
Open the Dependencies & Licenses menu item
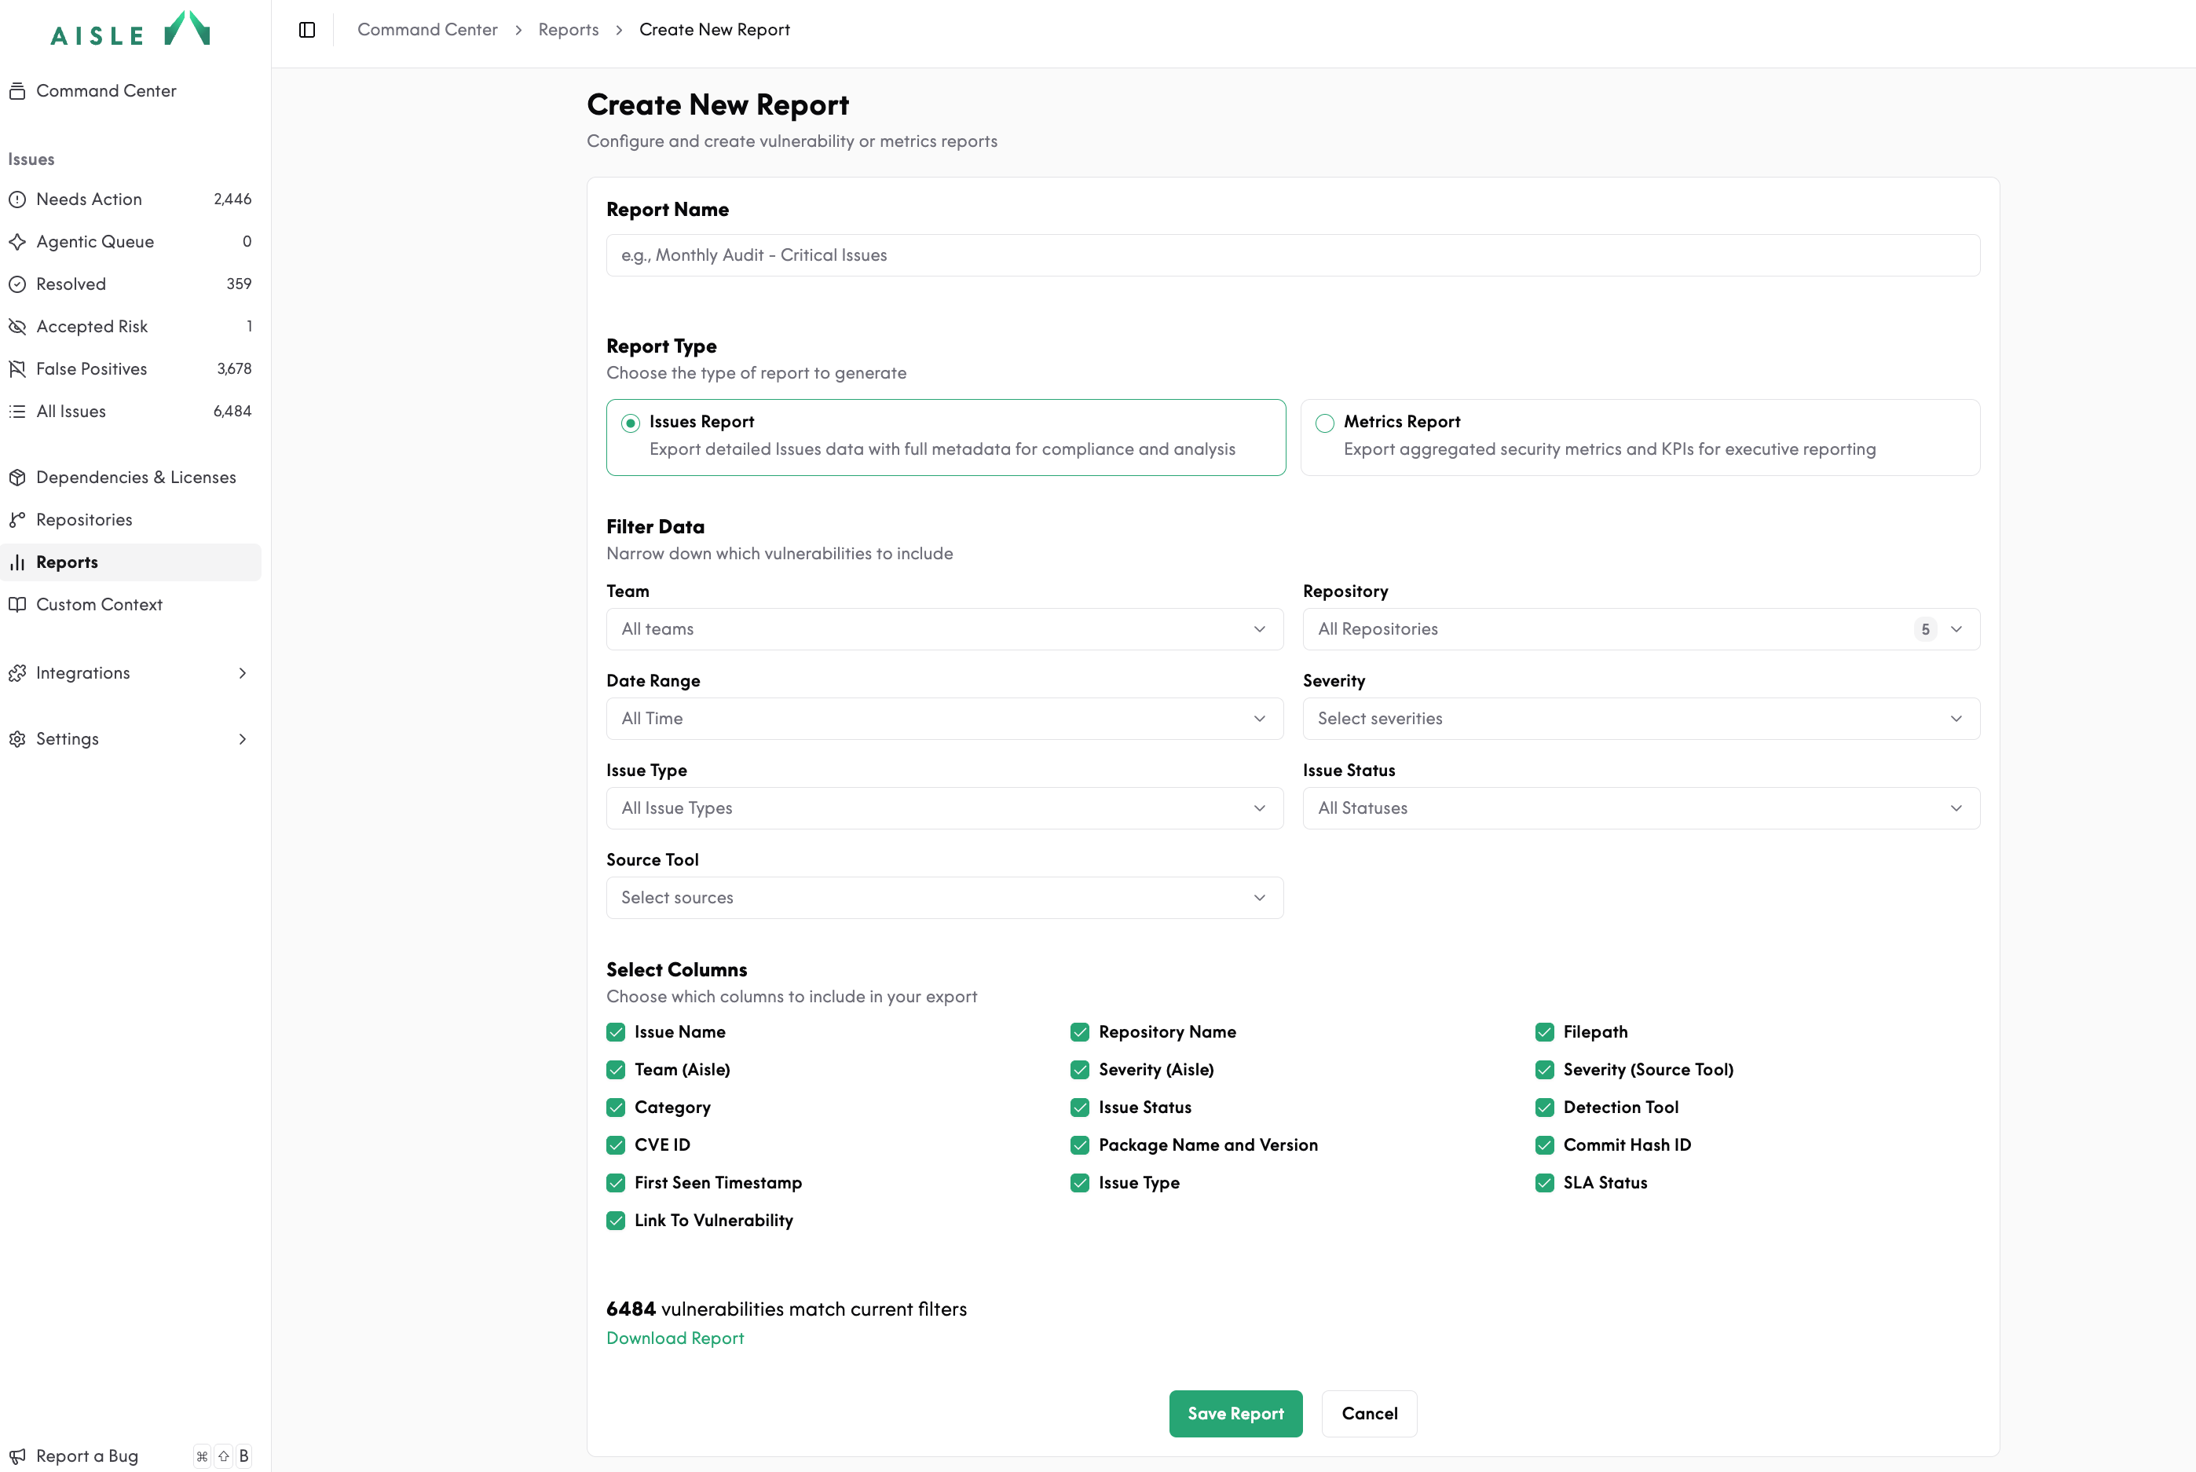pyautogui.click(x=130, y=477)
